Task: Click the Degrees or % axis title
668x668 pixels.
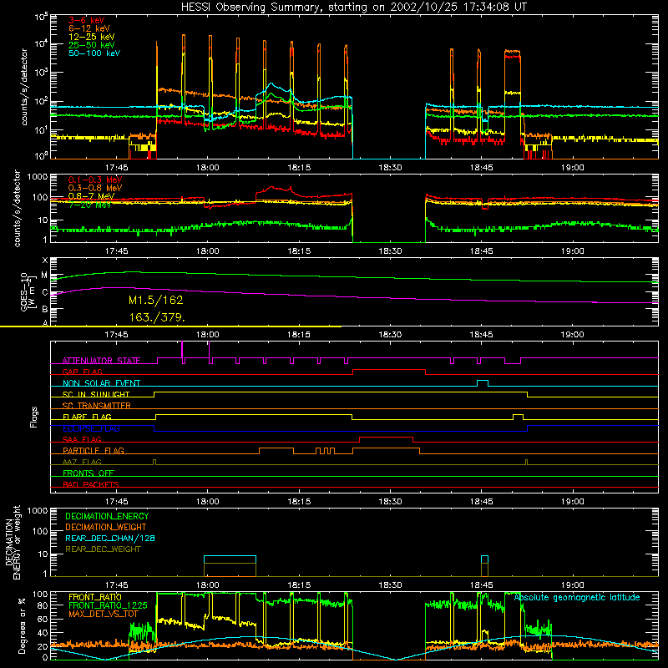Action: click(x=23, y=625)
